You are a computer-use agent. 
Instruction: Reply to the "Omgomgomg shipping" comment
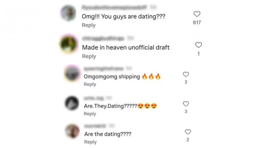pyautogui.click(x=90, y=84)
